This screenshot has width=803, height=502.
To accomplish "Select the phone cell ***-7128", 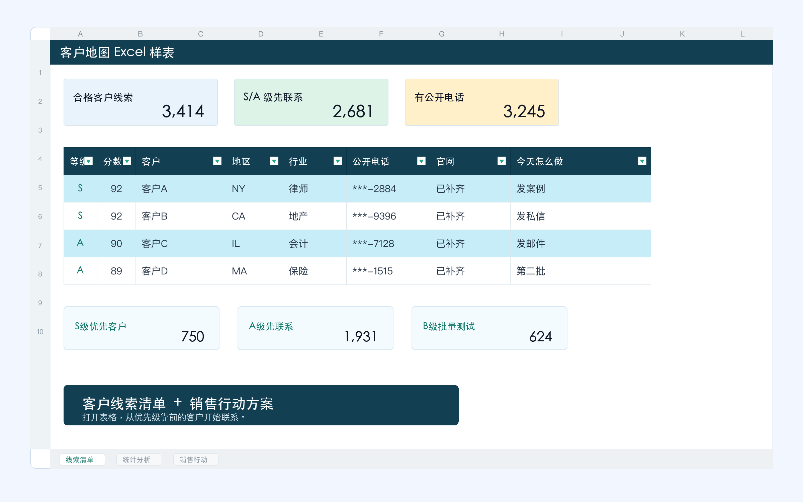I will pos(388,244).
